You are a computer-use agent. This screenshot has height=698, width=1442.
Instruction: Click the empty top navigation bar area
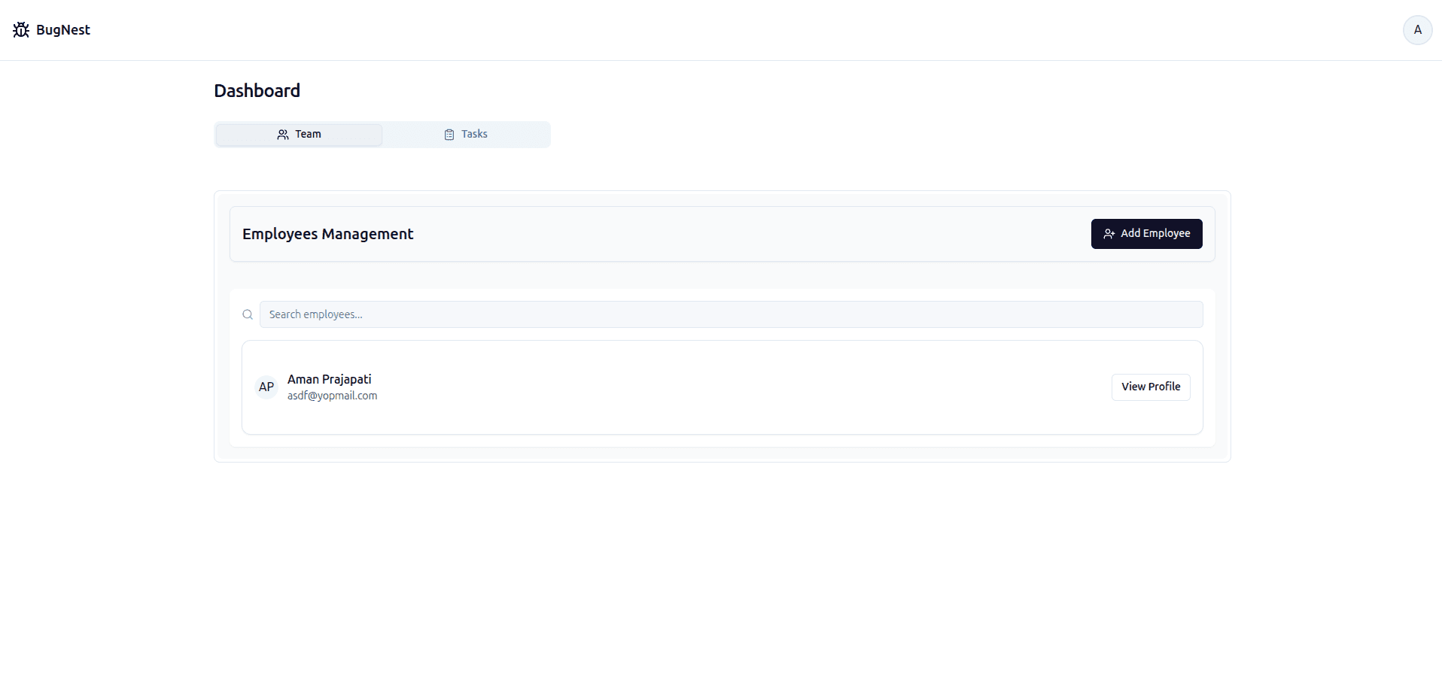(x=723, y=30)
